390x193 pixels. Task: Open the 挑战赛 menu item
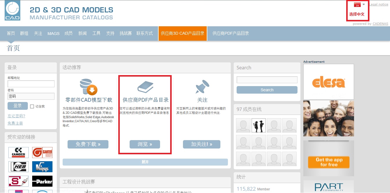(x=126, y=34)
